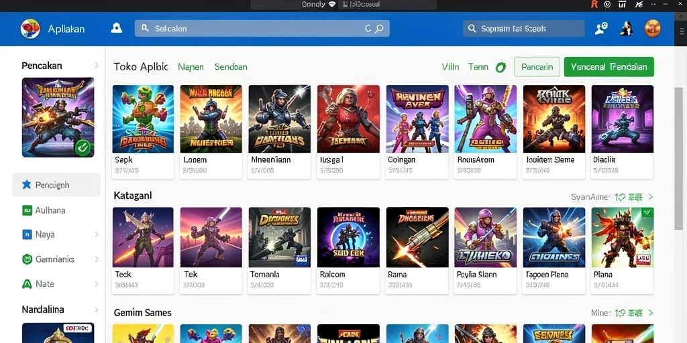Toggle the green corner badge on the Plana thumbnail
Image resolution: width=687 pixels, height=343 pixels.
647,212
